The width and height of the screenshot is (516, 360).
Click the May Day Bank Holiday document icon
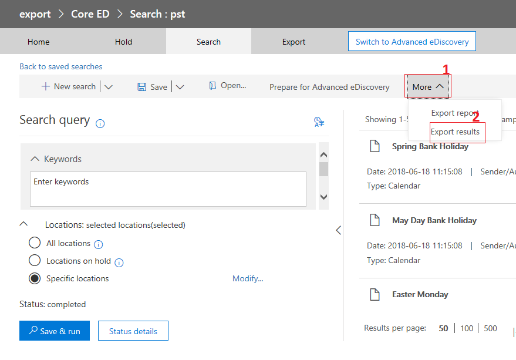[375, 220]
